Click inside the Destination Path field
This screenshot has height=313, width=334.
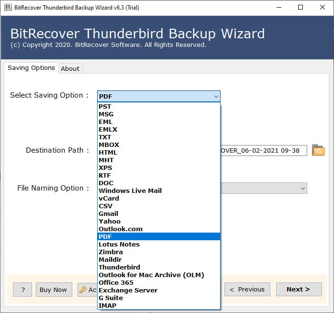(x=264, y=150)
